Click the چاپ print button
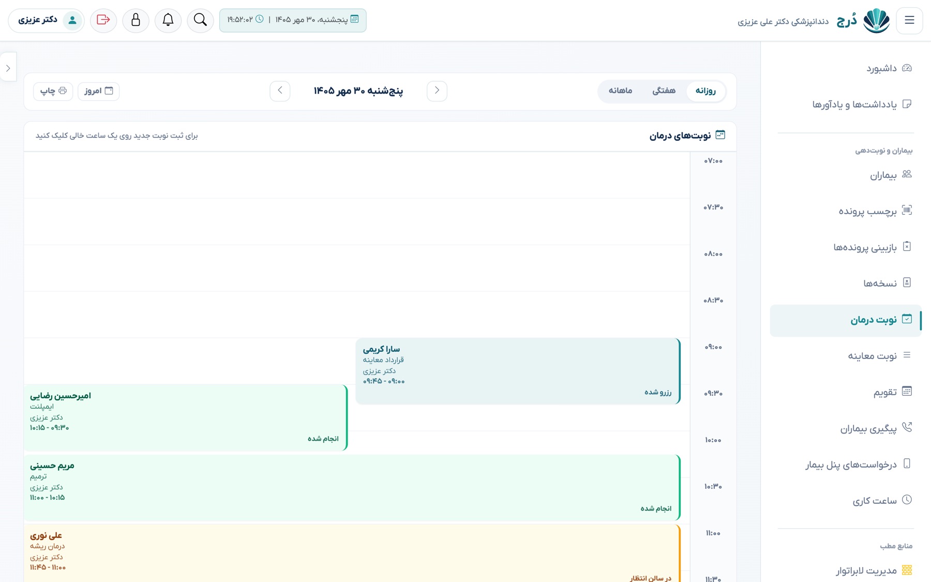Image resolution: width=931 pixels, height=582 pixels. tap(53, 91)
